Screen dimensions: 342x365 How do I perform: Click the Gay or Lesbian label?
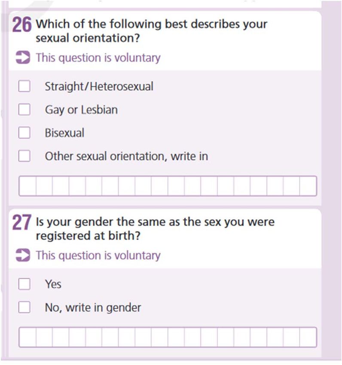81,109
